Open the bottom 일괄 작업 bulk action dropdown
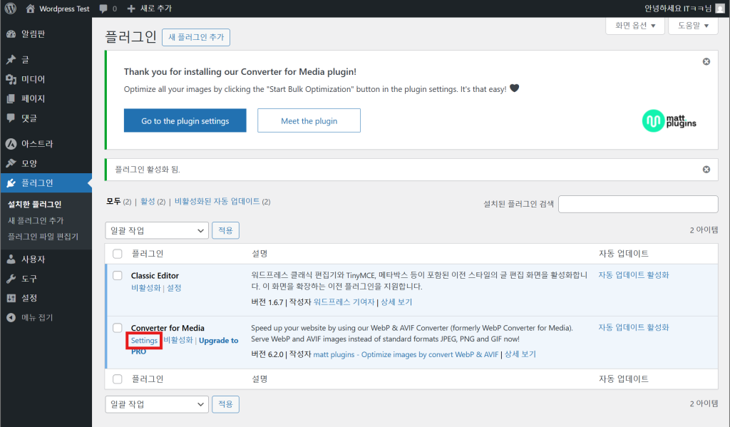Screen dimensions: 730x427 pos(157,404)
